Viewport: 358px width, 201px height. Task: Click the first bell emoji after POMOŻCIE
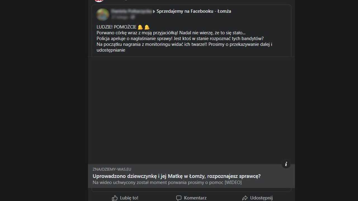[x=140, y=27]
